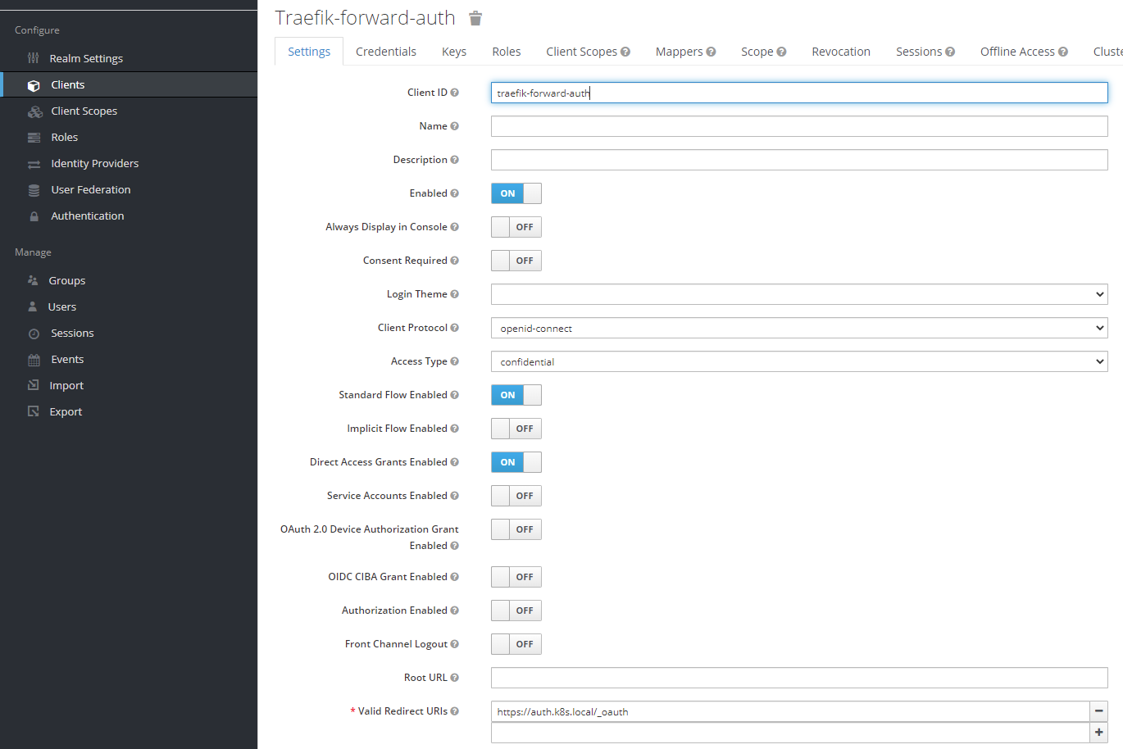Open User Federation in sidebar
Screen dimensions: 1123x749
pyautogui.click(x=91, y=190)
